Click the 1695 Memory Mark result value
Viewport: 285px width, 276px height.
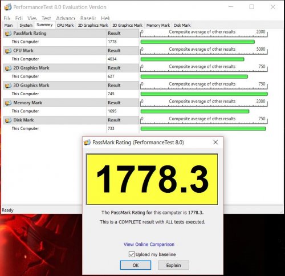tap(112, 111)
